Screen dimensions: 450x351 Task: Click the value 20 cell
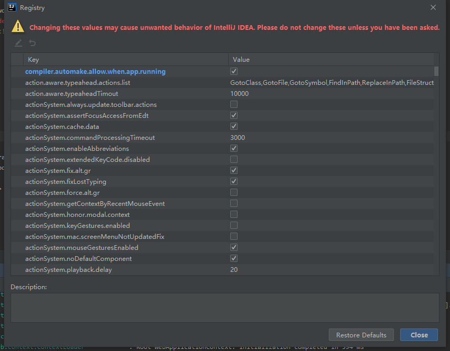[234, 270]
